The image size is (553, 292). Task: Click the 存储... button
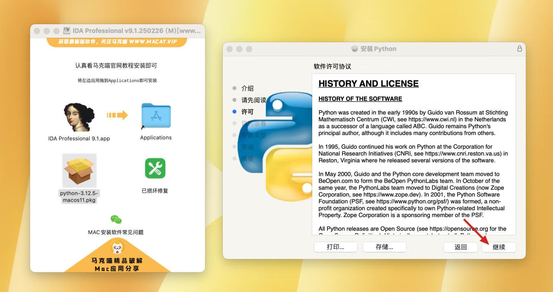[384, 247]
